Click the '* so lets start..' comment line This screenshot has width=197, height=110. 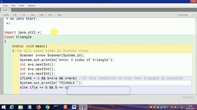pos(23,19)
